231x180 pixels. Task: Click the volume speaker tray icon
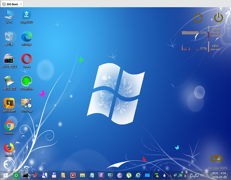[202, 175]
